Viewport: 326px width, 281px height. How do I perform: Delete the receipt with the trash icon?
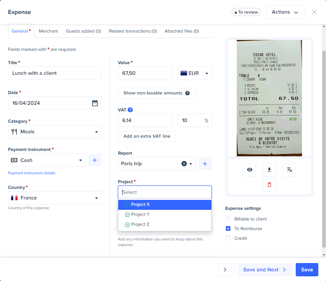(269, 185)
